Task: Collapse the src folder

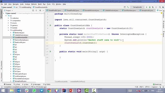Action: point(6,16)
